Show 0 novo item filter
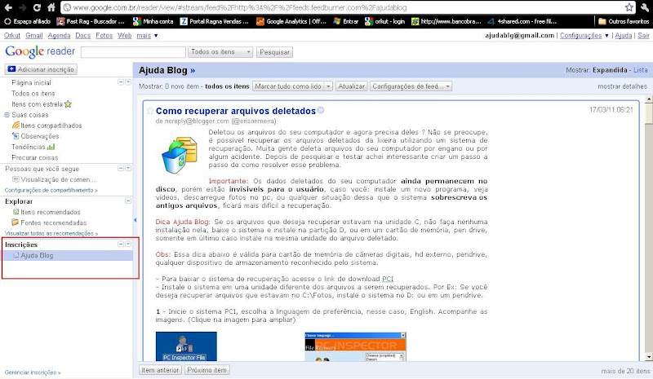 182,86
